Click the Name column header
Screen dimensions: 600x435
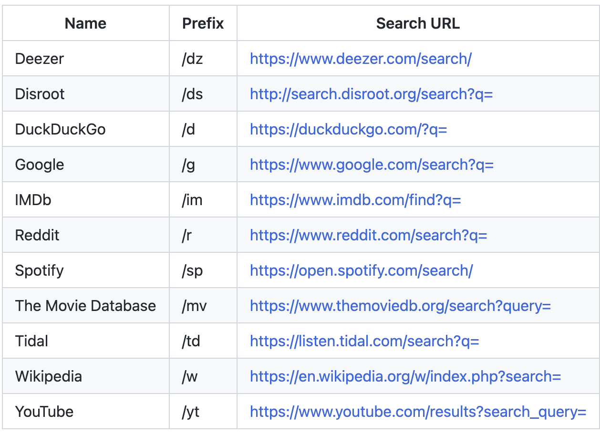(86, 23)
